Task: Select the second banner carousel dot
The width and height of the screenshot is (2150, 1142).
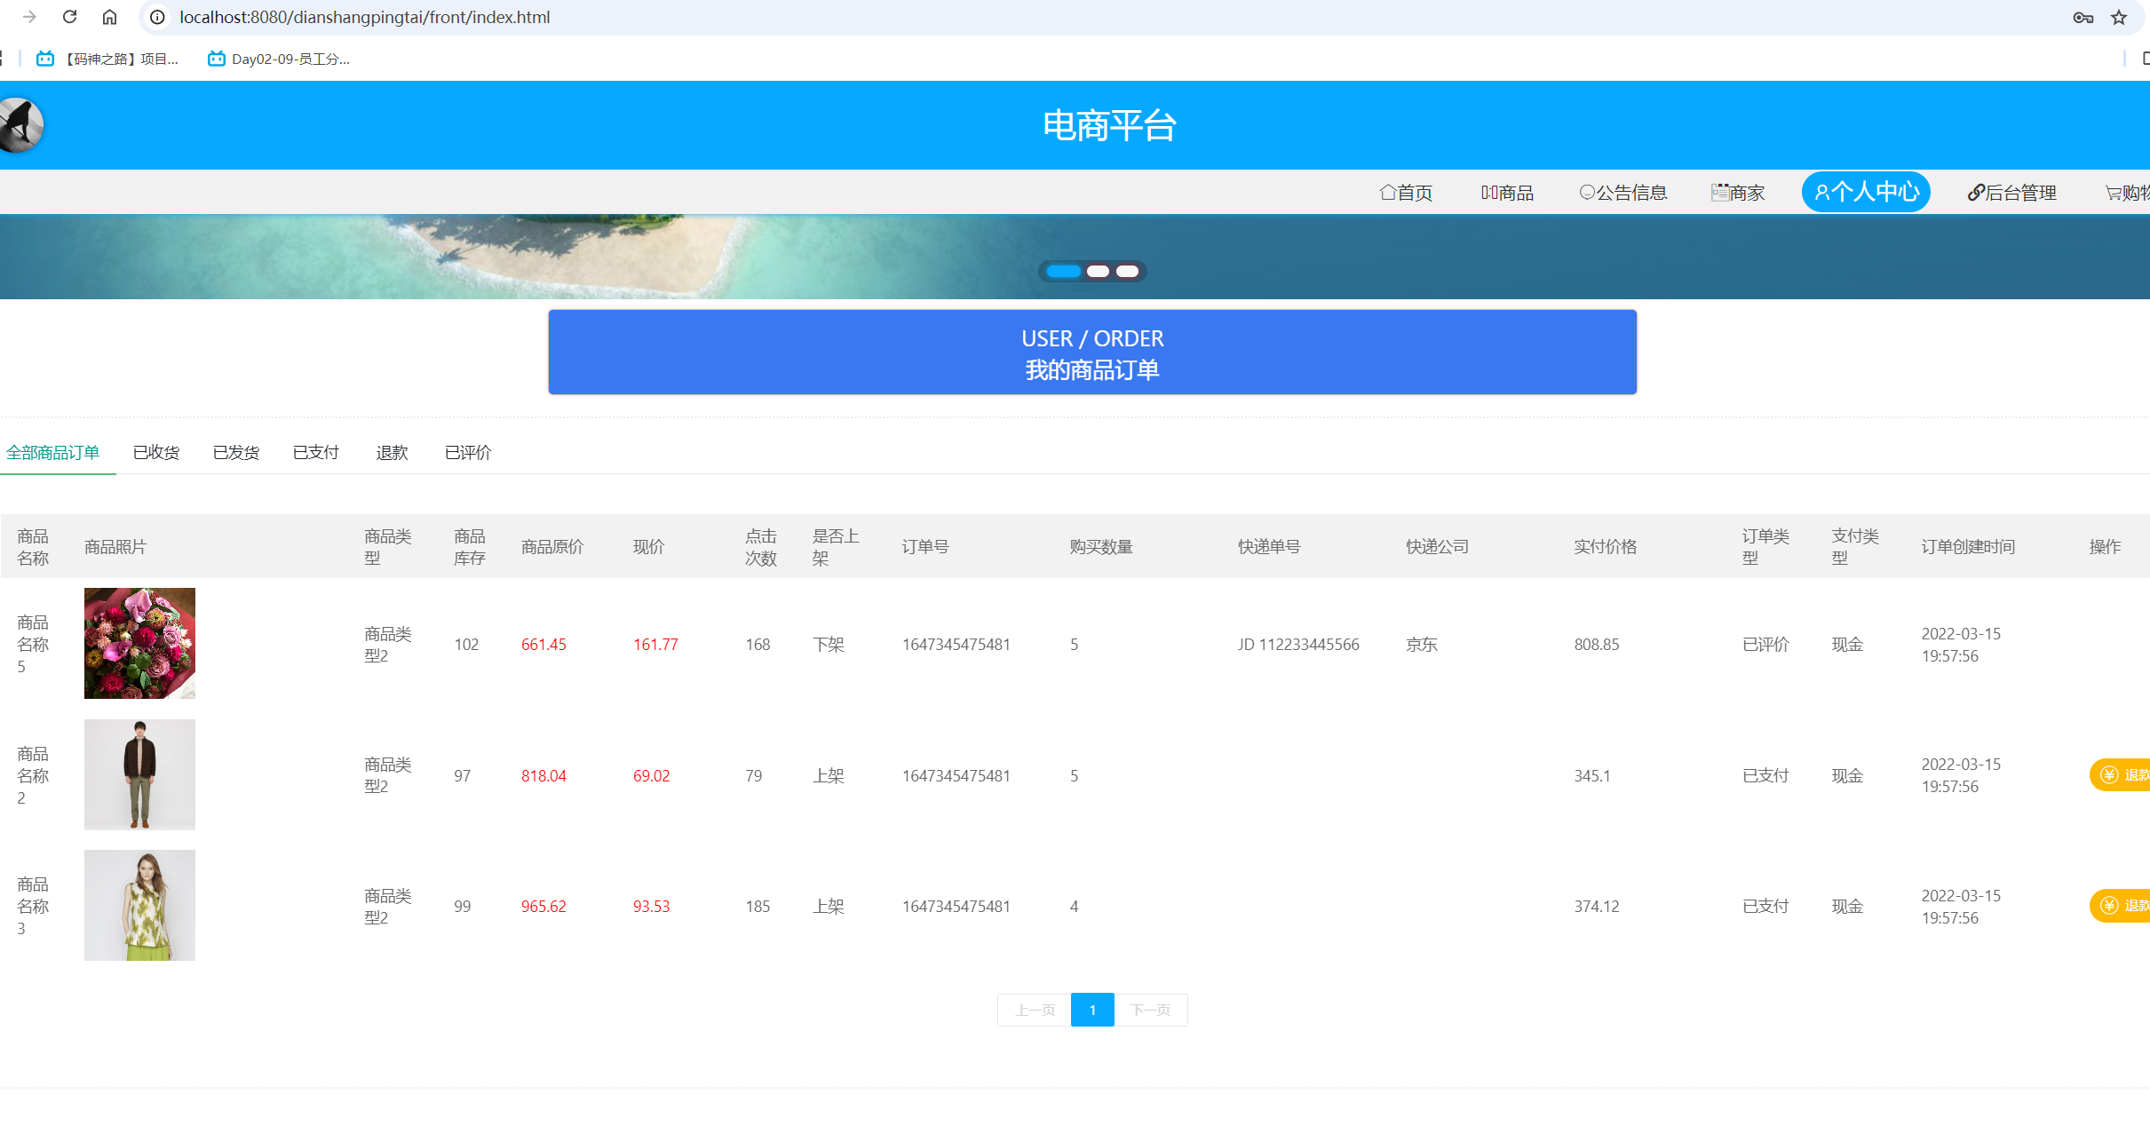Action: tap(1098, 272)
